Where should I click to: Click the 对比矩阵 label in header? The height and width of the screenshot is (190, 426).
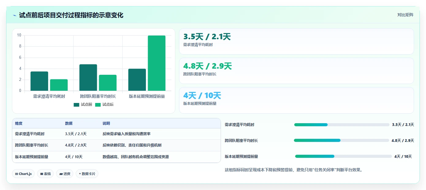click(x=405, y=15)
